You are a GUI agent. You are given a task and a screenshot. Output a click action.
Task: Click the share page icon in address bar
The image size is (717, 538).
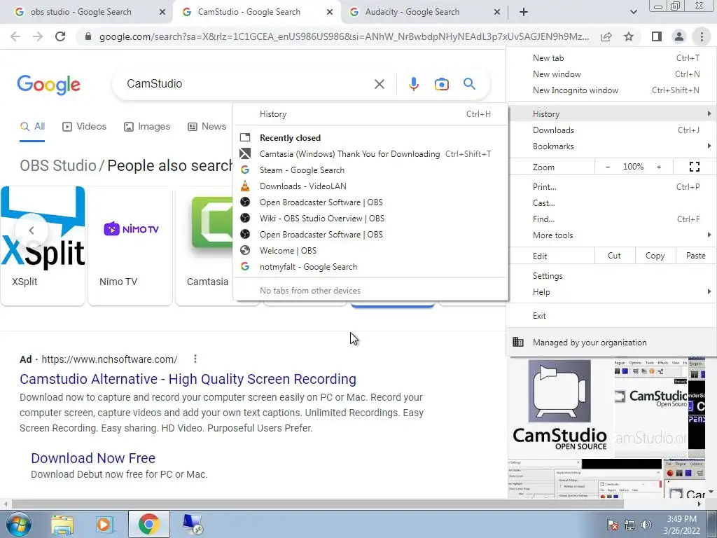606,36
